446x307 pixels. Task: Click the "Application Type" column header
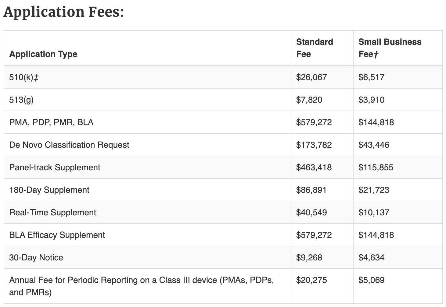pos(43,54)
